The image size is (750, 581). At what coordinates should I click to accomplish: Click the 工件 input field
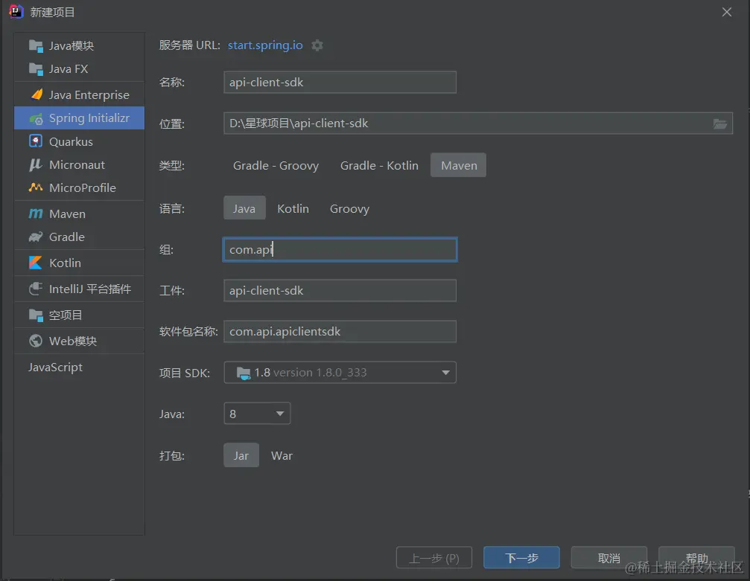click(340, 290)
